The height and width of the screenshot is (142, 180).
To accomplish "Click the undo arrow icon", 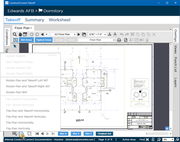I will 121,34.
